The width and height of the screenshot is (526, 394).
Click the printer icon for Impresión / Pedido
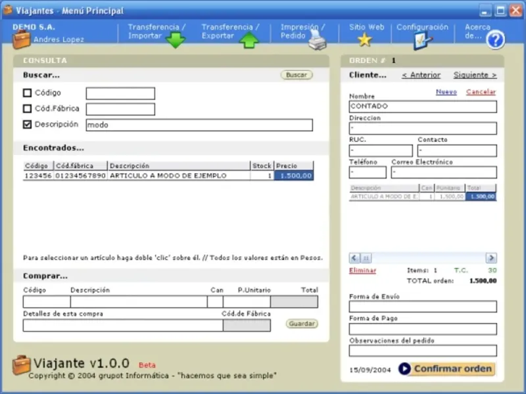pos(318,40)
